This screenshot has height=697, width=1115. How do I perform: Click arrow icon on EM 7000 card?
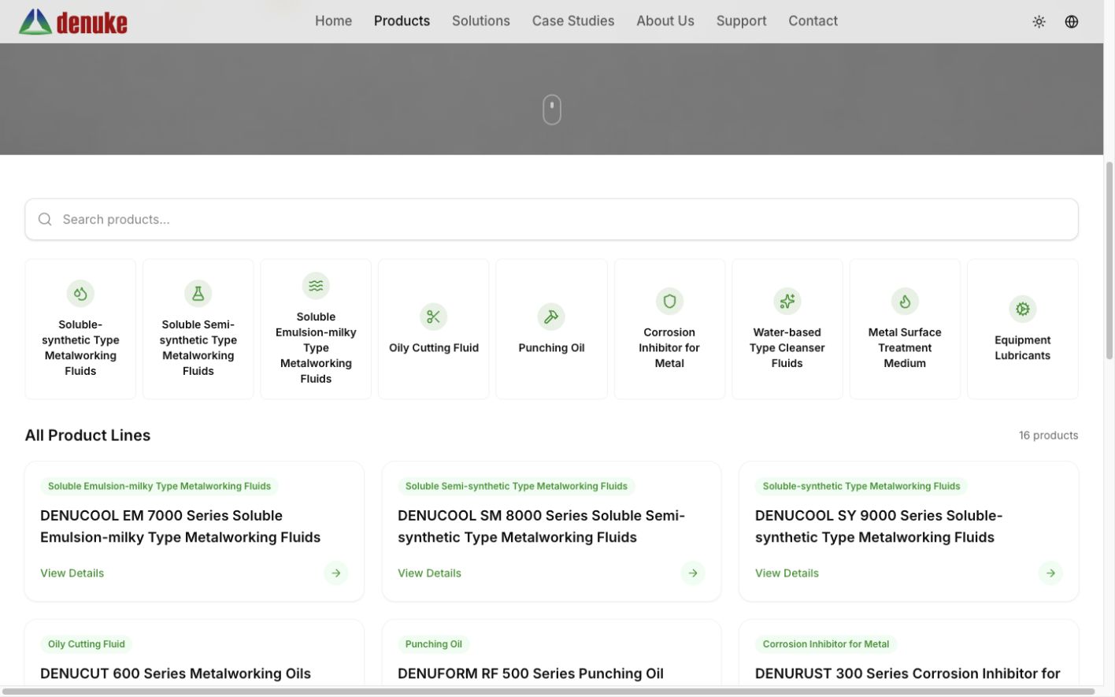tap(336, 573)
